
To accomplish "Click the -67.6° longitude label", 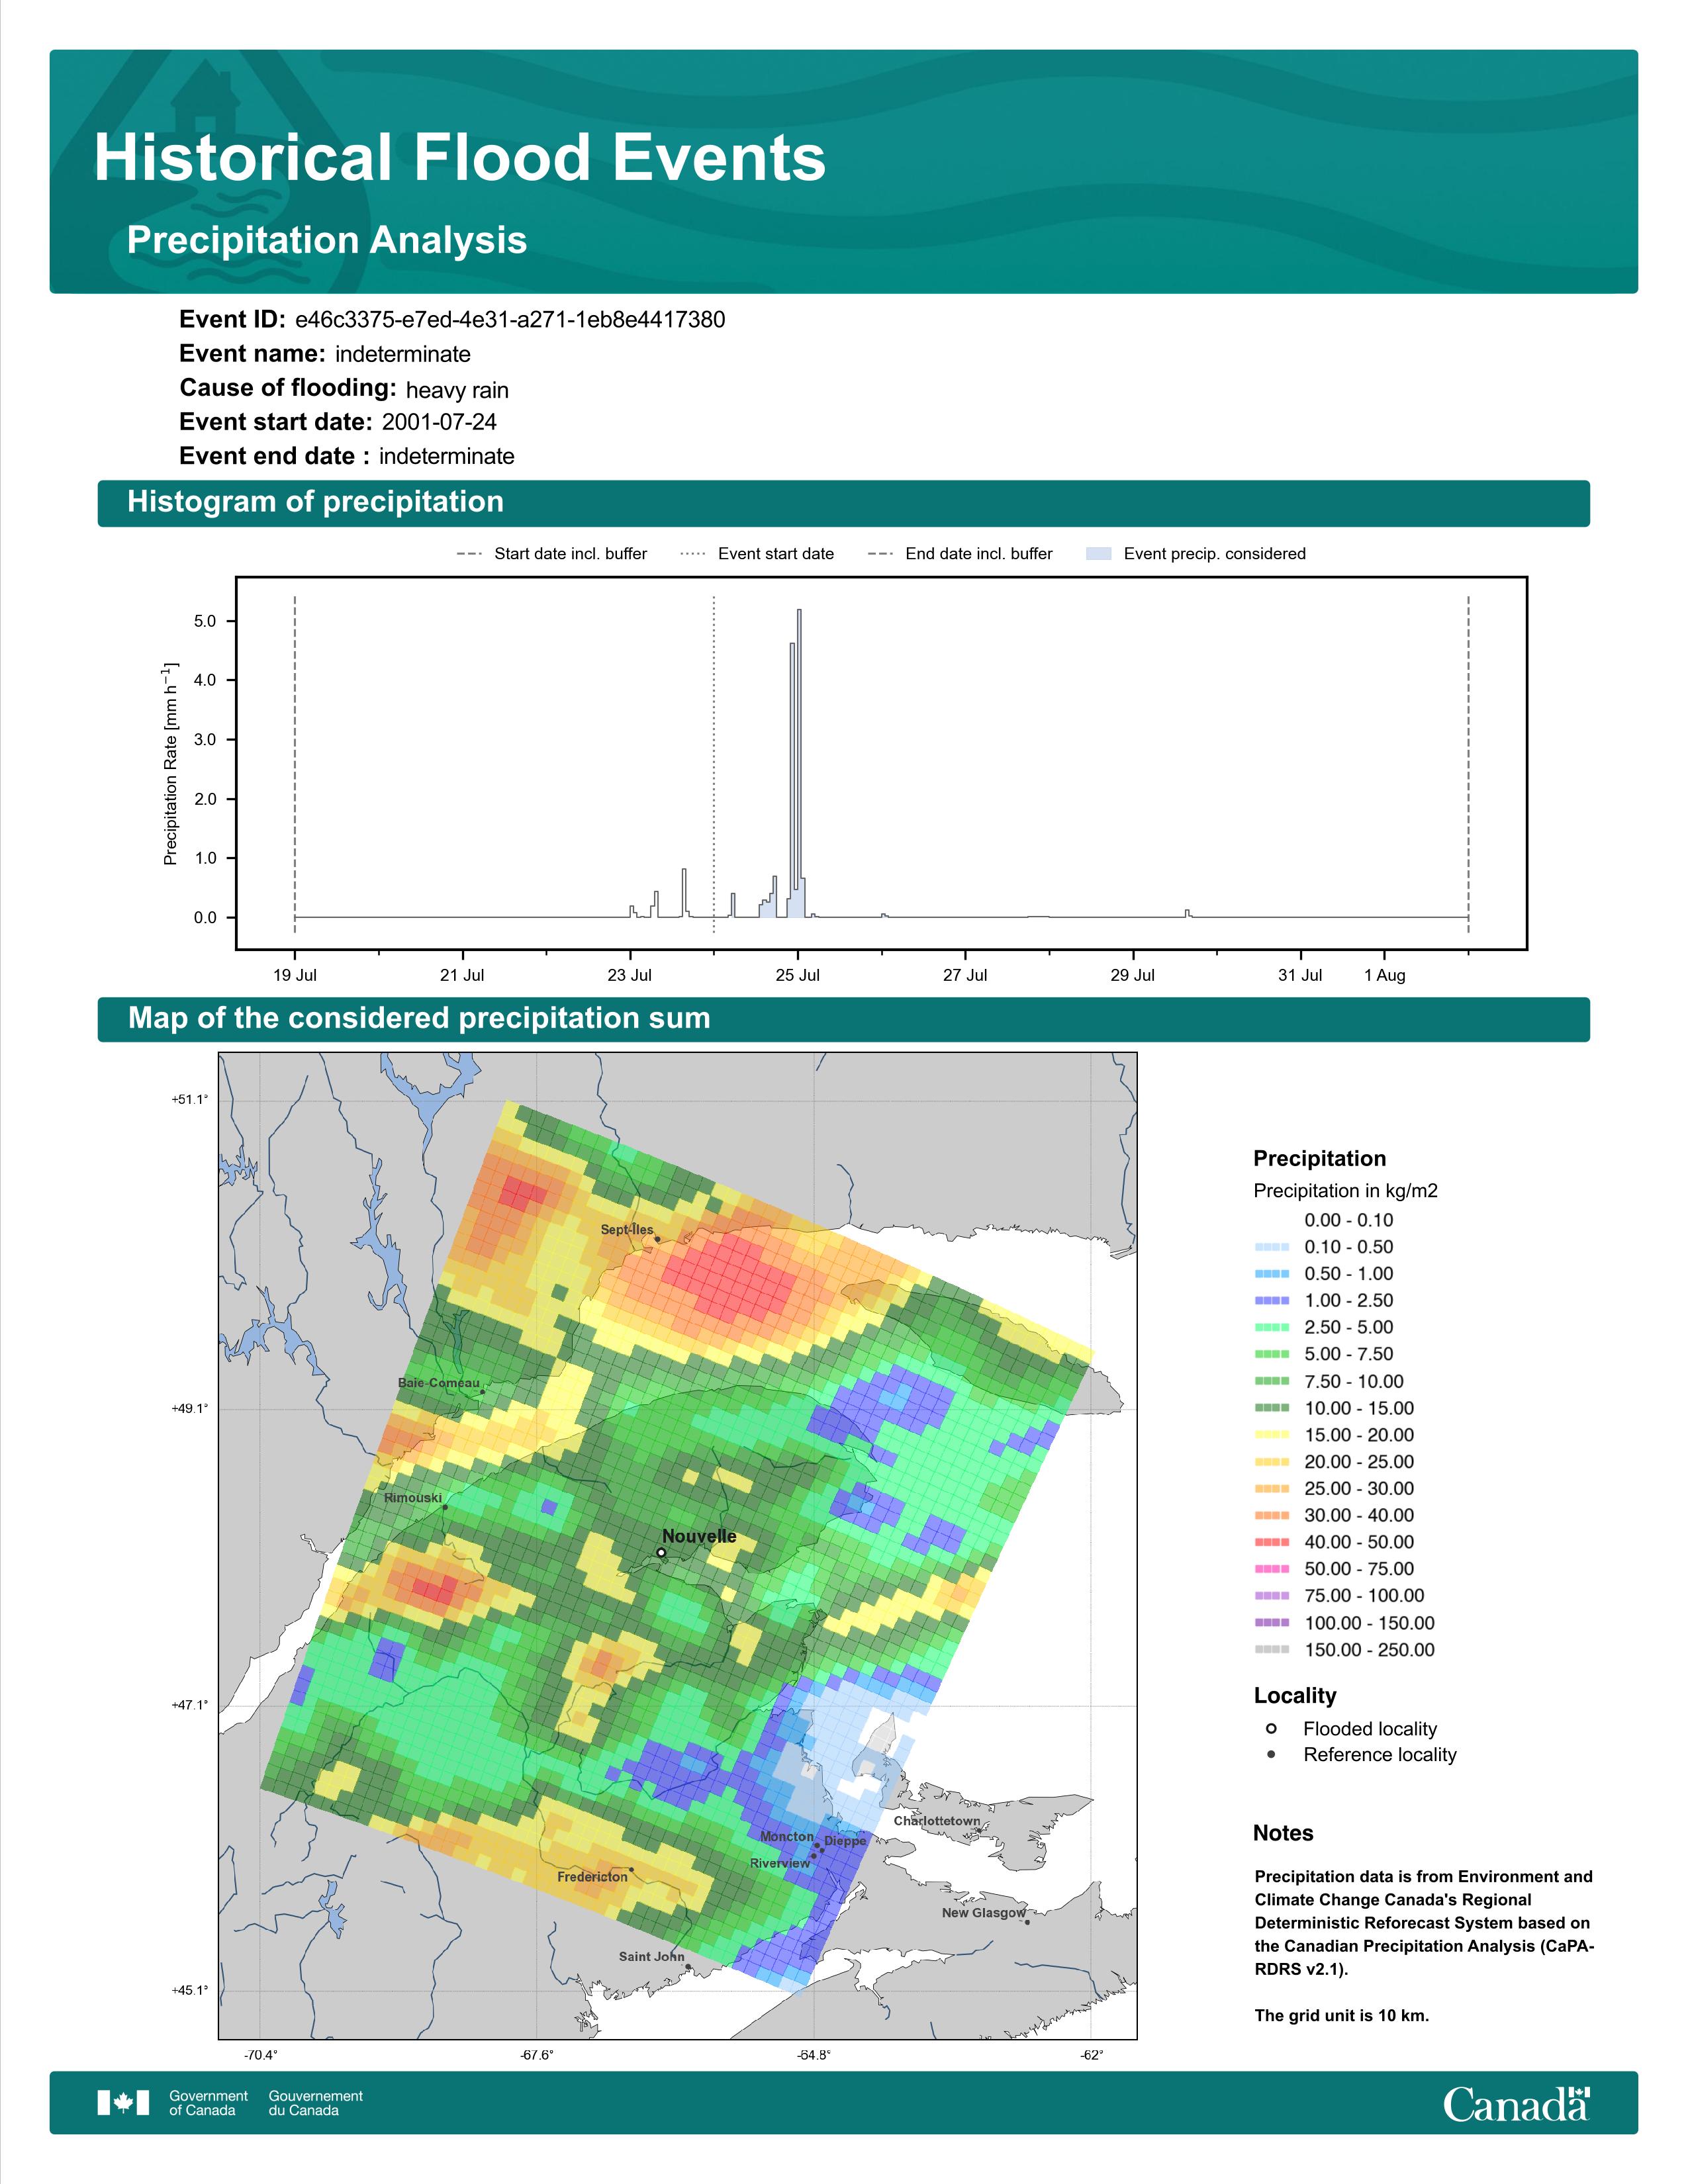I will point(536,2055).
